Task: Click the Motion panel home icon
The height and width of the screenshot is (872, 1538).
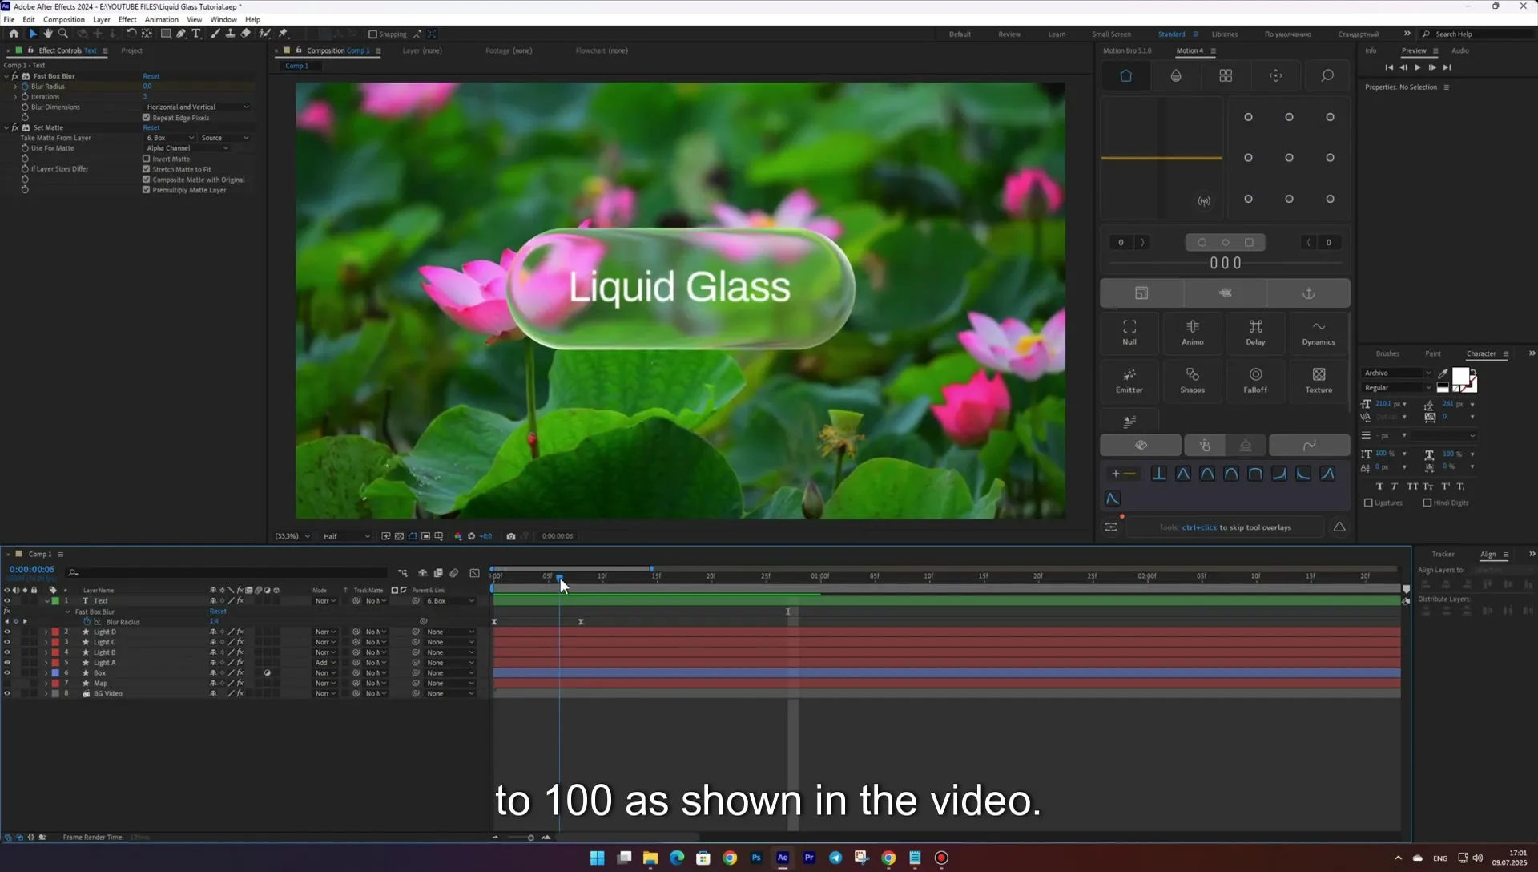Action: (1125, 75)
